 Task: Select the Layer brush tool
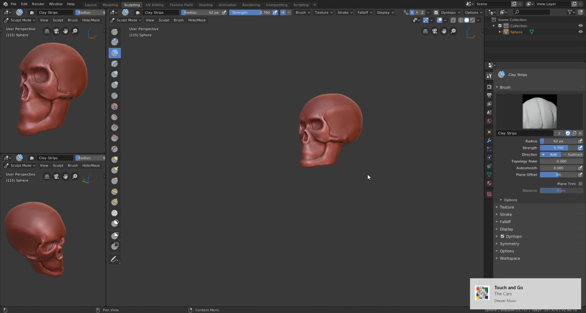click(114, 64)
